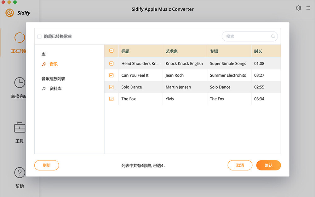Toggle the select-all checkbox in table header
The height and width of the screenshot is (197, 315).
pos(111,51)
